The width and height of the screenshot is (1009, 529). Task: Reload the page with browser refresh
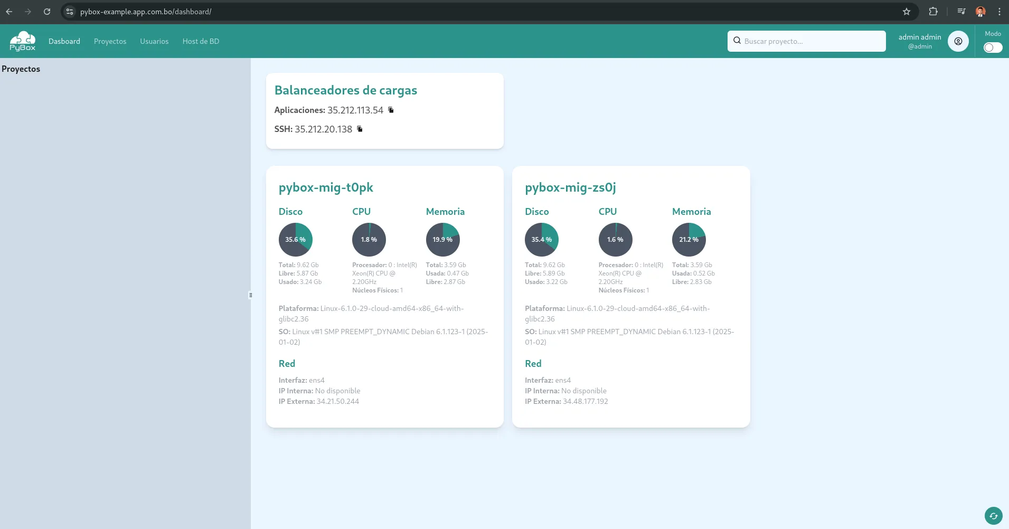coord(47,12)
